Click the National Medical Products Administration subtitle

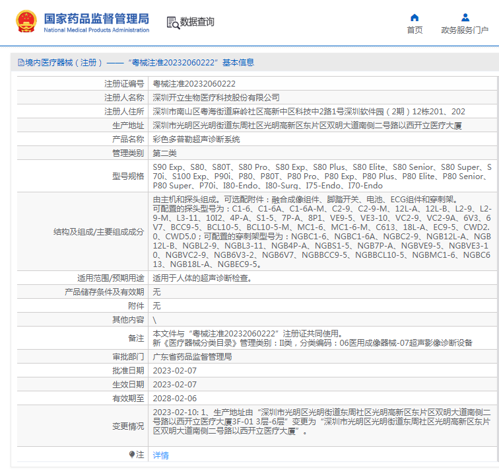[x=96, y=30]
